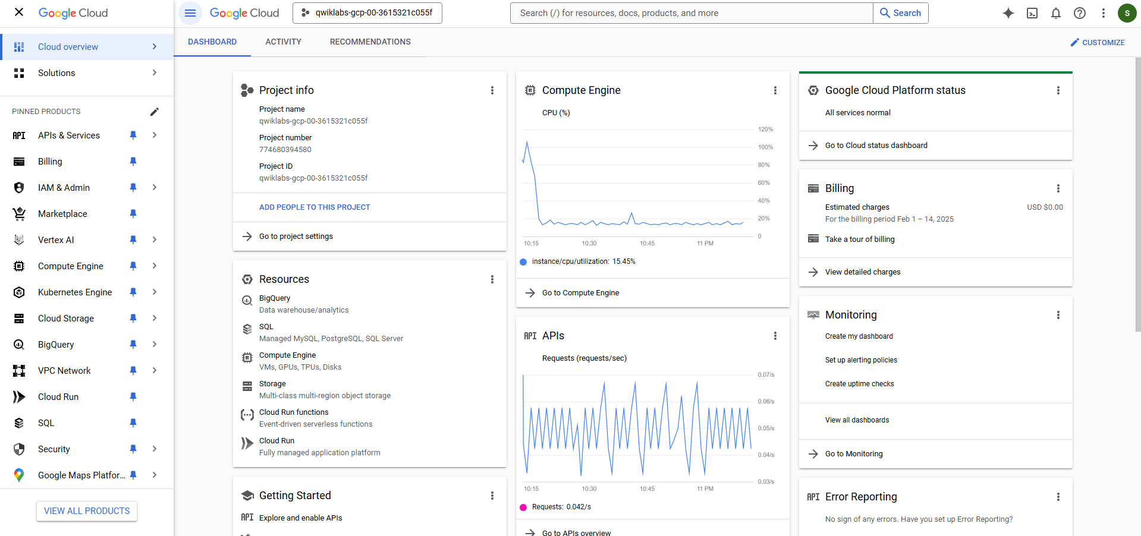Expand APIs & Services submenu chevron
The height and width of the screenshot is (536, 1141).
pyautogui.click(x=155, y=135)
